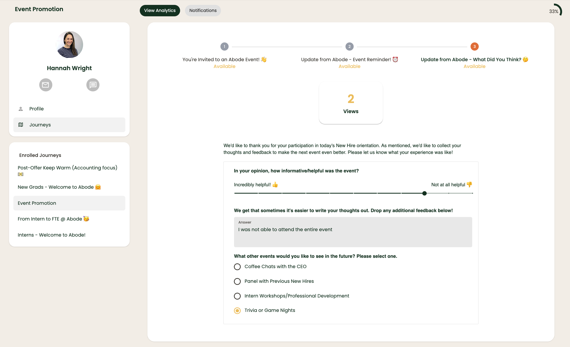The width and height of the screenshot is (570, 347).
Task: Select step 2 circle in journey timeline
Action: [x=350, y=47]
